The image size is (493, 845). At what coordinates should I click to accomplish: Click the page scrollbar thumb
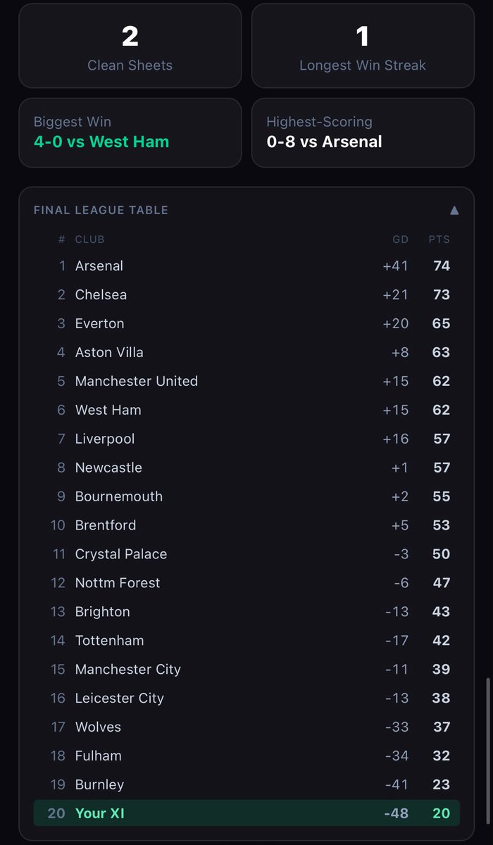[485, 758]
